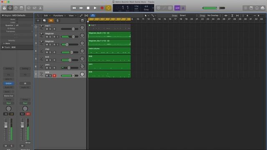The image size is (267, 150).
Task: Click the horizontal auto zoom button
Action: tap(237, 15)
